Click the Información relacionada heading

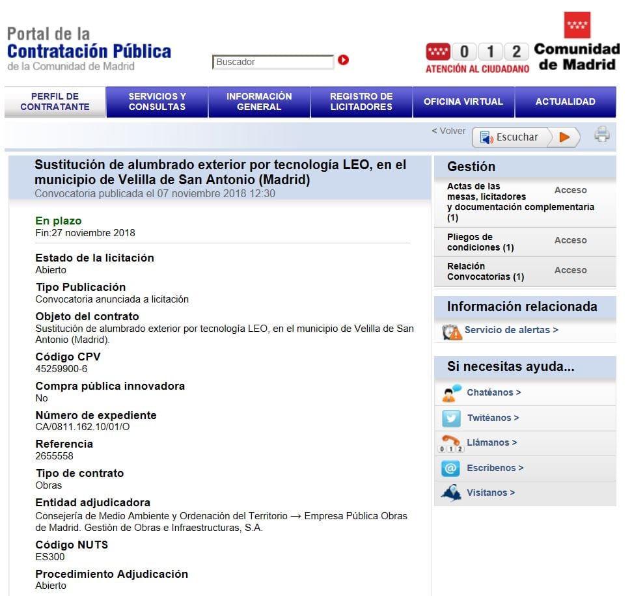[522, 306]
